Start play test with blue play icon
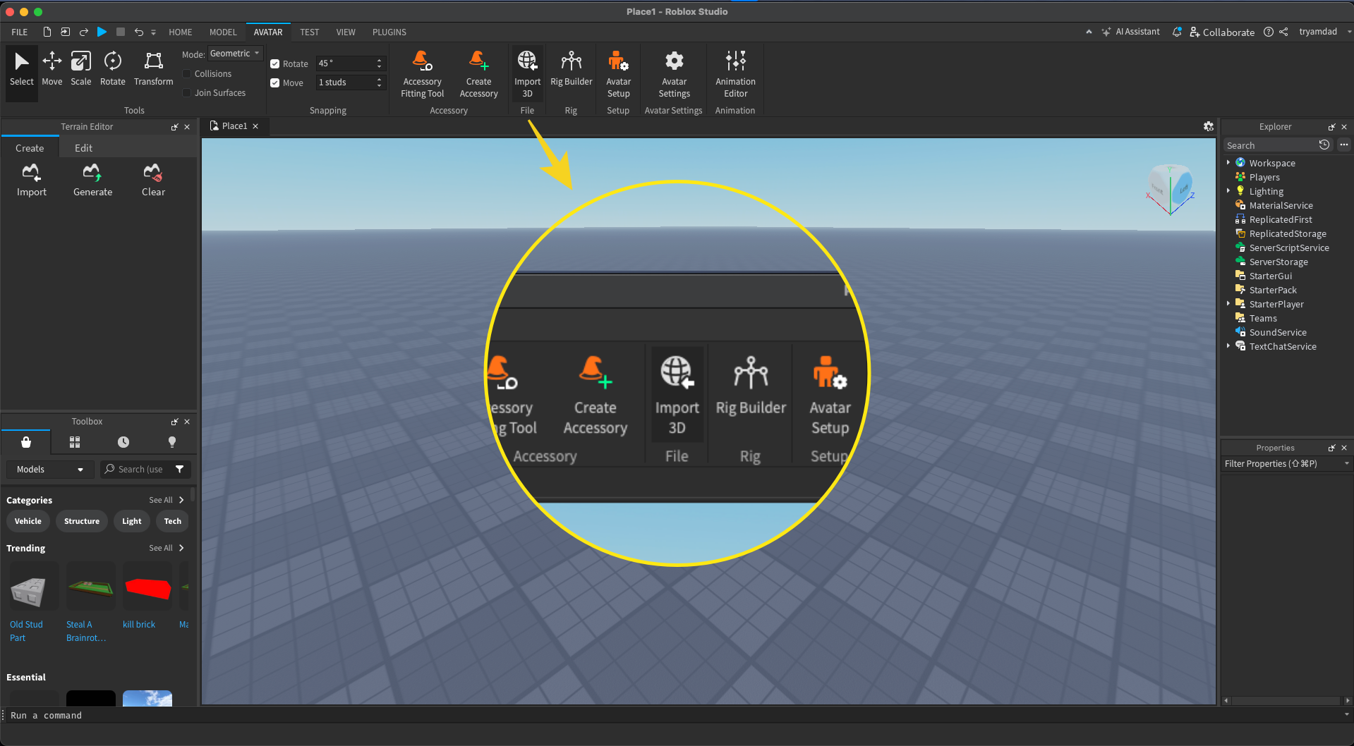 click(x=102, y=32)
